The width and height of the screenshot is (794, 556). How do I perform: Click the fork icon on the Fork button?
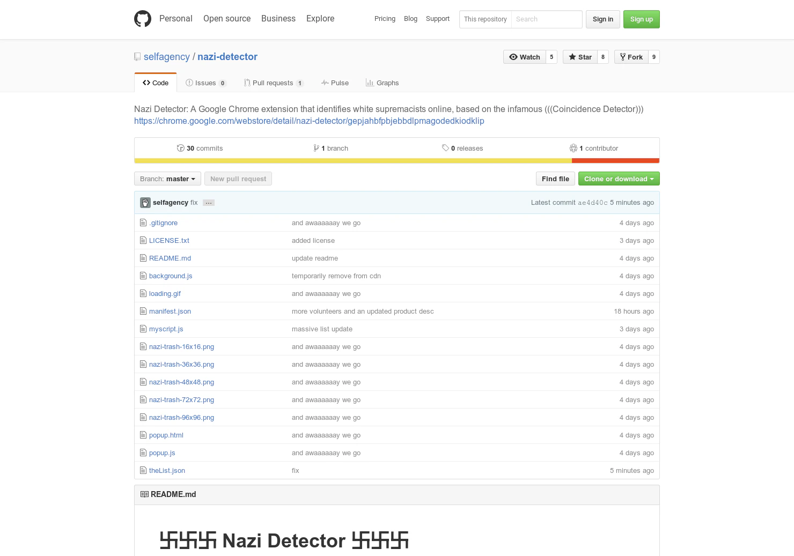[x=623, y=57]
